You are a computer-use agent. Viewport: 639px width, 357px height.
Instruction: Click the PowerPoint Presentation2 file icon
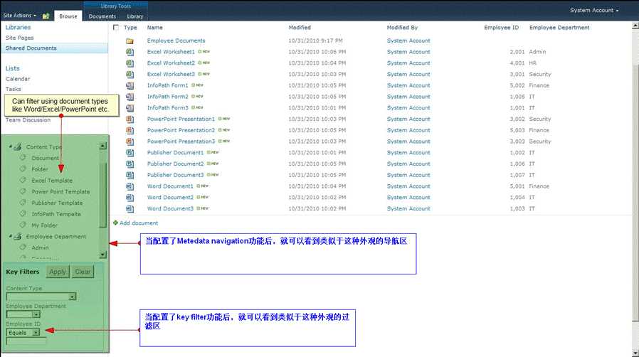pos(130,130)
